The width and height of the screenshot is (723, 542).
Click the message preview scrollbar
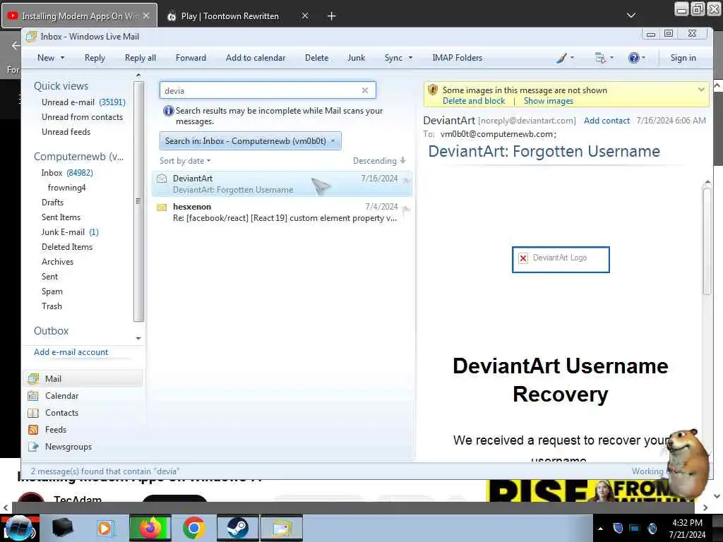707,241
